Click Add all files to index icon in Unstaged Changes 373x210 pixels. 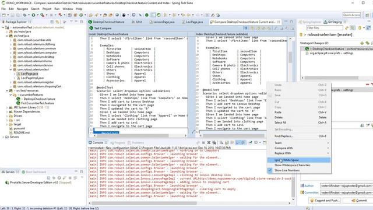point(368,43)
